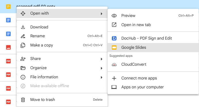Image resolution: width=199 pixels, height=107 pixels.
Task: Click the Open in new tab icon
Action: (x=114, y=25)
